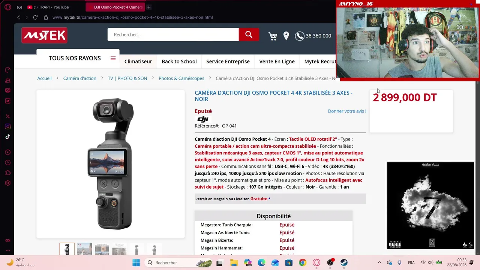
Task: Reload the current page
Action: [x=35, y=17]
